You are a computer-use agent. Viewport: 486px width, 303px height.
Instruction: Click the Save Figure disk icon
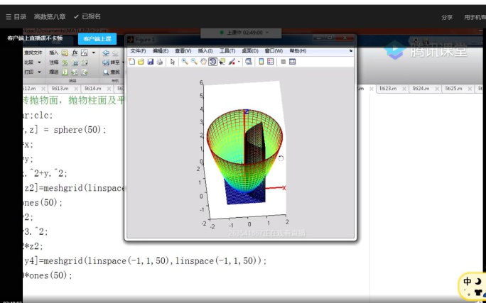tap(149, 62)
